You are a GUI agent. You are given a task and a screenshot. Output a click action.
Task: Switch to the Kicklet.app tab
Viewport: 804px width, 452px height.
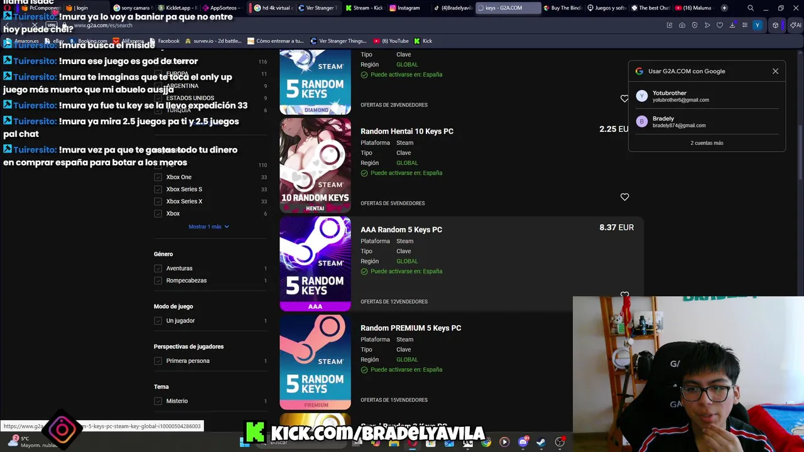coord(177,8)
